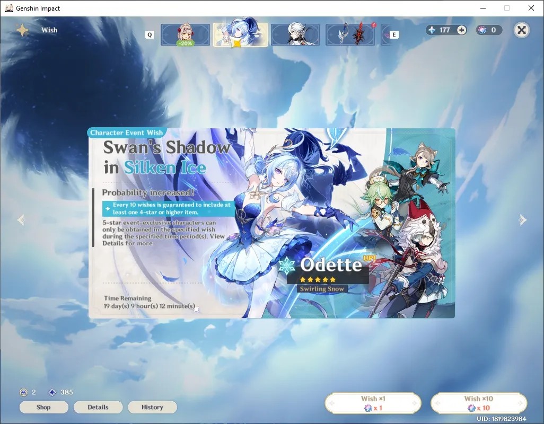Image resolution: width=544 pixels, height=424 pixels.
Task: Switch to the discounted beginners' banner tab
Action: click(x=185, y=34)
